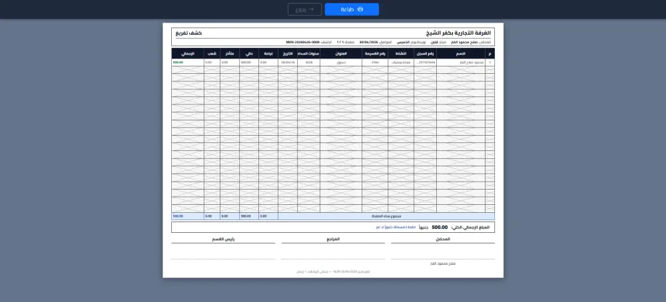
Task: Click the العنوان column header
Action: pos(341,53)
